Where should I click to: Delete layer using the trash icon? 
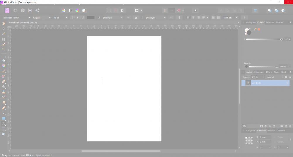coord(290,126)
